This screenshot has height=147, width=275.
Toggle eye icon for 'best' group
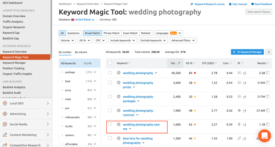coord(95,81)
